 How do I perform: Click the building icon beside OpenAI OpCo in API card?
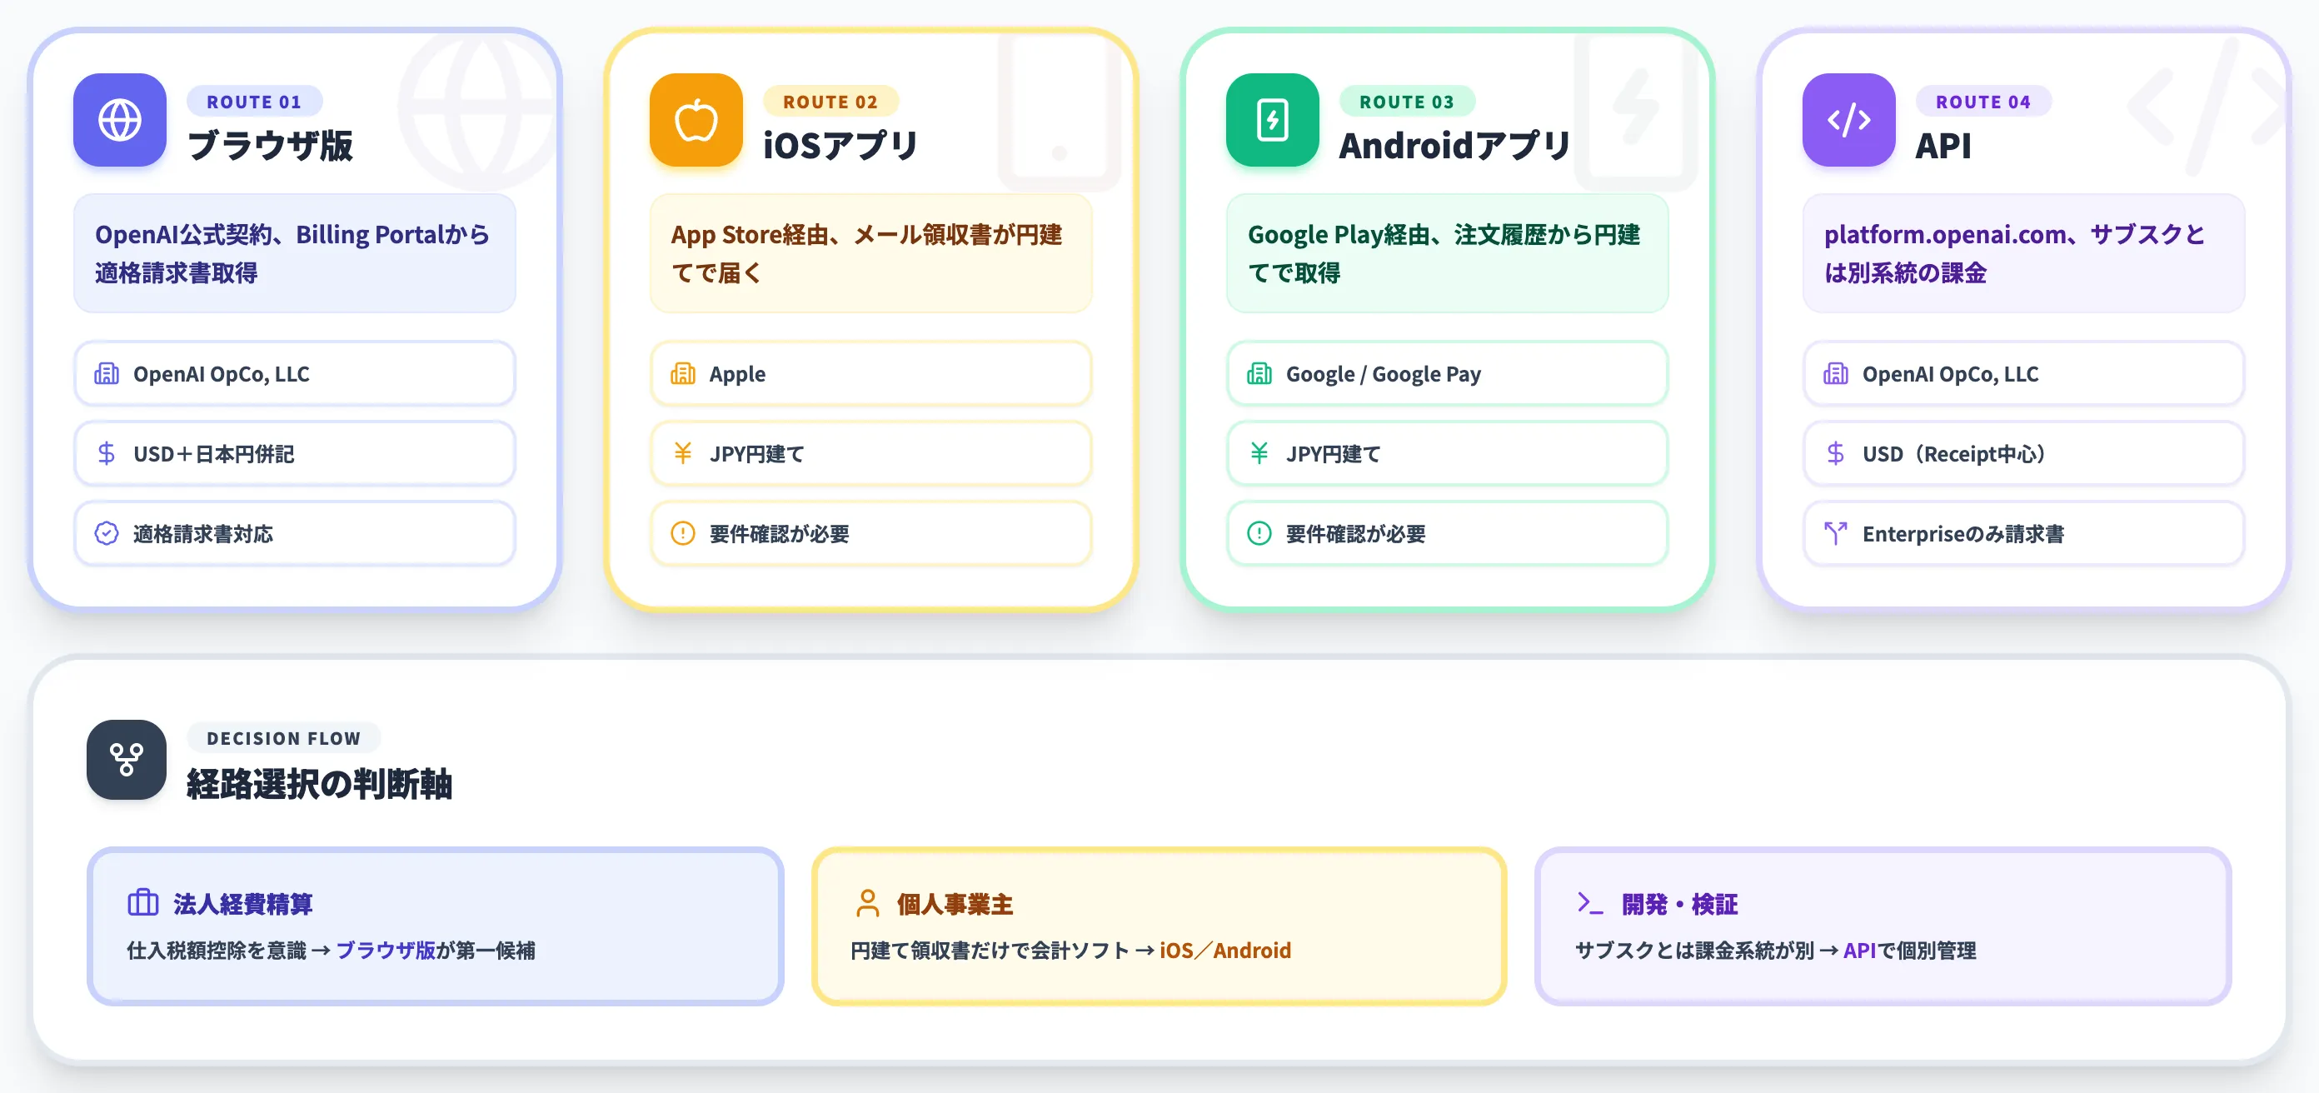pyautogui.click(x=1835, y=374)
